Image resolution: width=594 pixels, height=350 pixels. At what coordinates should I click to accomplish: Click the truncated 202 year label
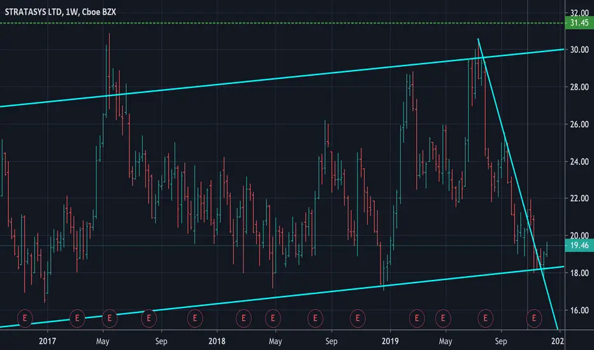click(558, 341)
